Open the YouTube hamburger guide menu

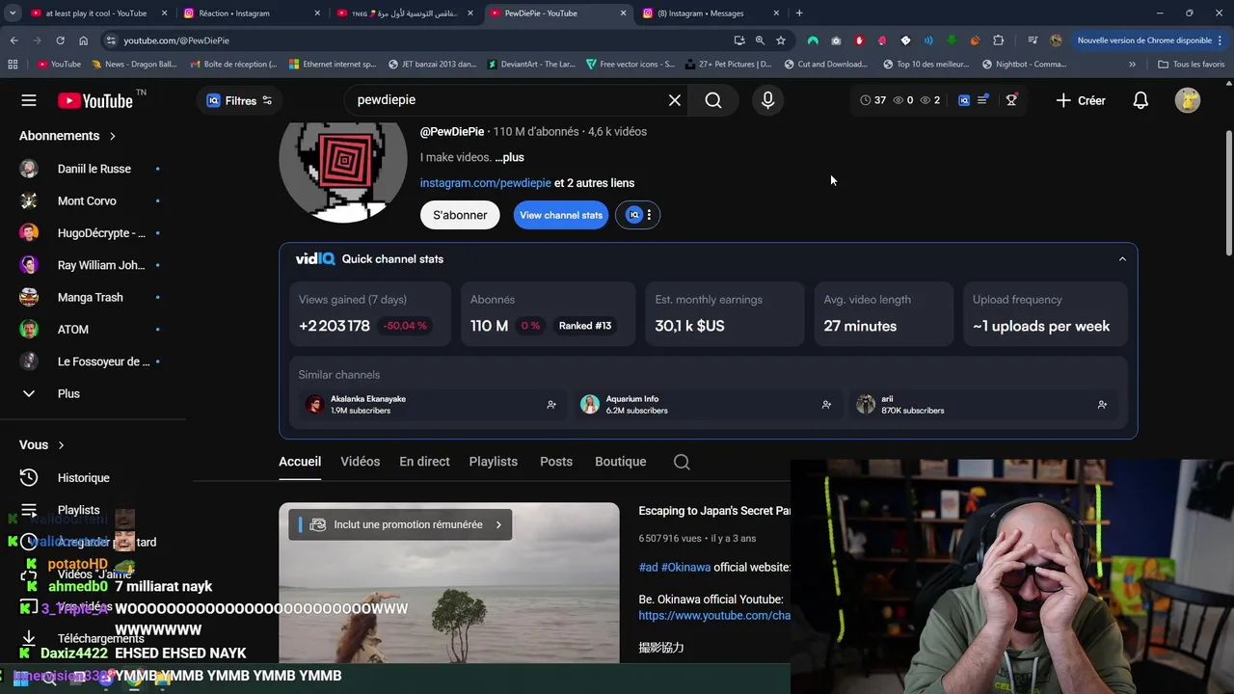click(x=29, y=100)
